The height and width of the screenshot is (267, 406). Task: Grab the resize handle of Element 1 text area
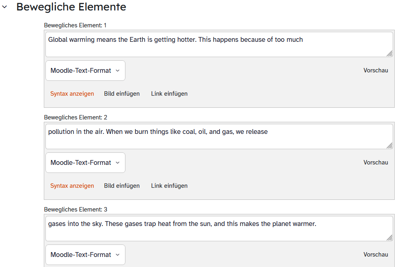[x=390, y=53]
